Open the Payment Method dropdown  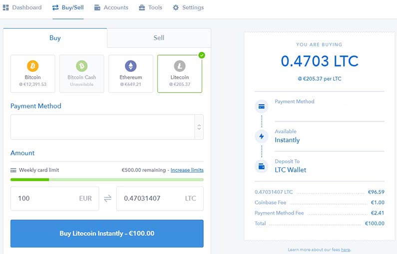pyautogui.click(x=107, y=127)
